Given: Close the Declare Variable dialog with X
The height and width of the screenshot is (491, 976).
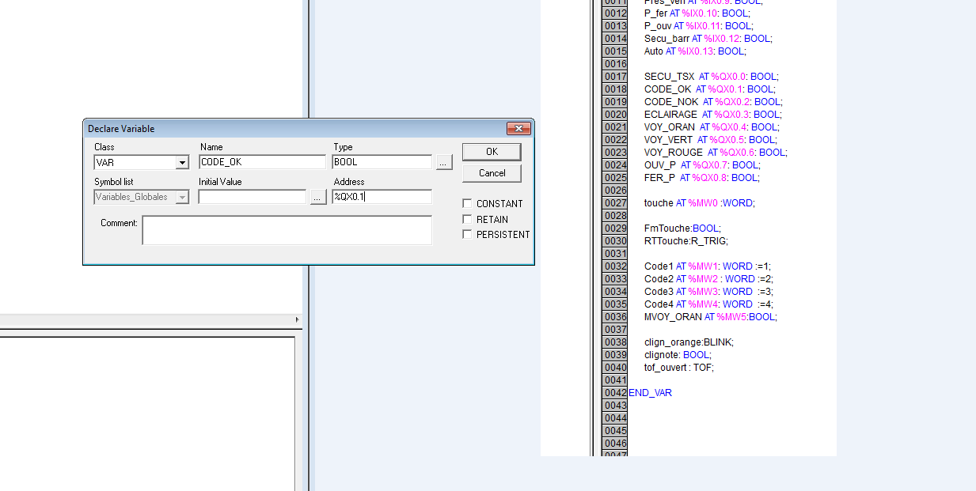Looking at the screenshot, I should pos(518,128).
